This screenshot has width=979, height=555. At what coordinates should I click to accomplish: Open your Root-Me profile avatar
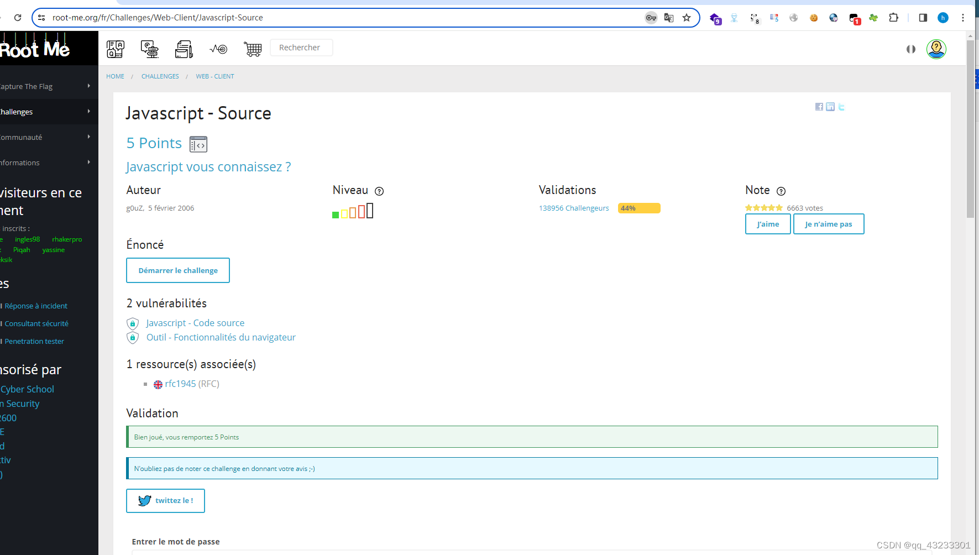point(936,49)
